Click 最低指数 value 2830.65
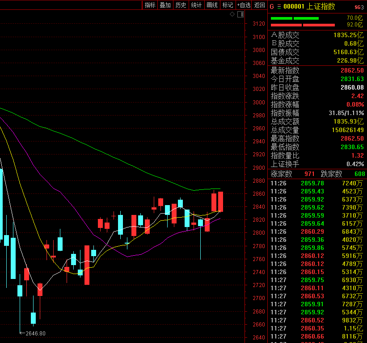 click(352, 147)
